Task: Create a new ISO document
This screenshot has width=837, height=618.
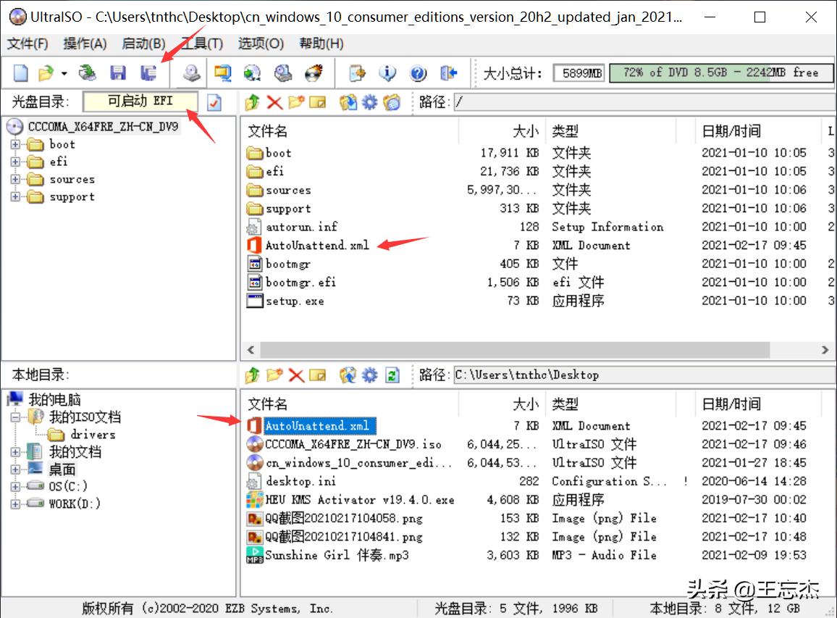Action: [20, 72]
